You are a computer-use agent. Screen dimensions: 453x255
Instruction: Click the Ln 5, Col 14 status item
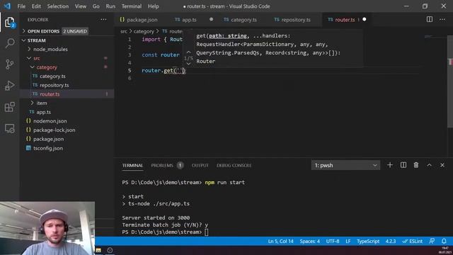tap(280, 241)
